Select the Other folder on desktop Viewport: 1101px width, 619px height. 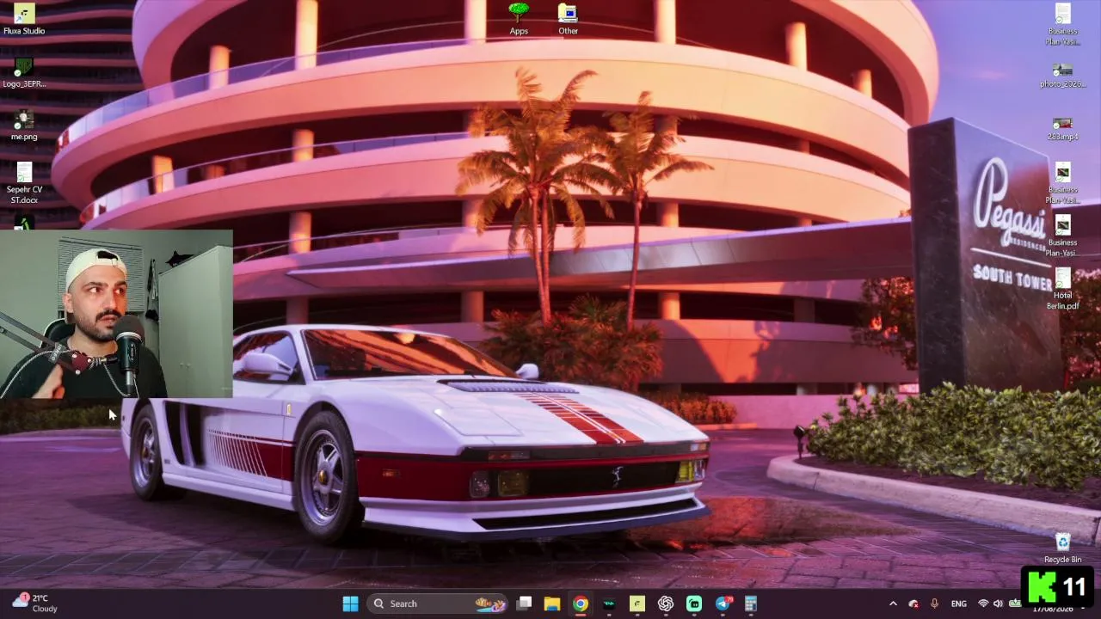coord(568,20)
